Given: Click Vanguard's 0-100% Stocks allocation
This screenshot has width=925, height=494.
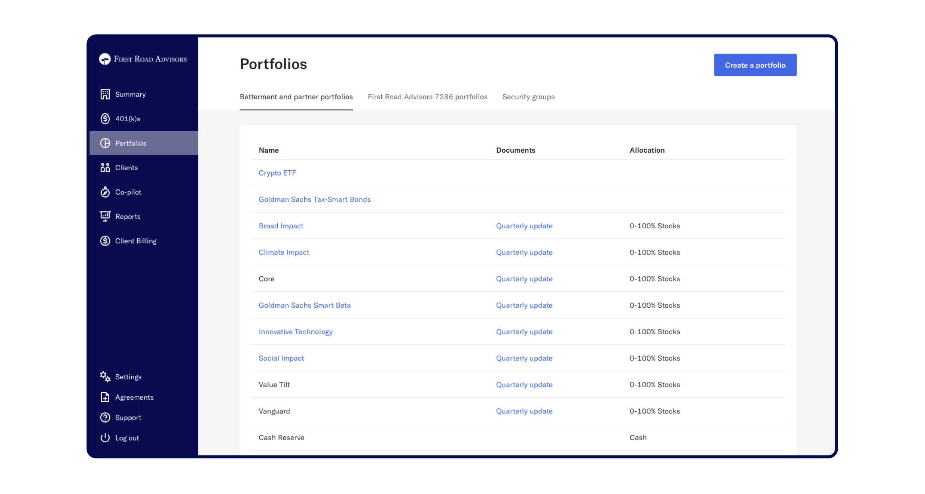Looking at the screenshot, I should [x=655, y=411].
